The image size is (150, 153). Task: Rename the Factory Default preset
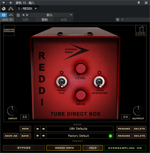click(124, 136)
